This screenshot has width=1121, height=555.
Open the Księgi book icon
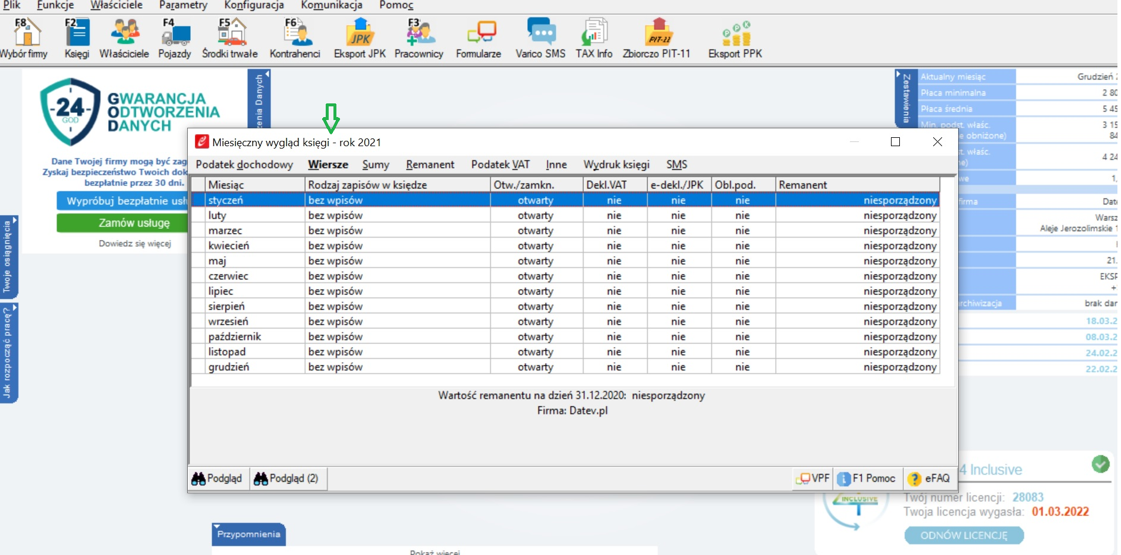pos(77,38)
